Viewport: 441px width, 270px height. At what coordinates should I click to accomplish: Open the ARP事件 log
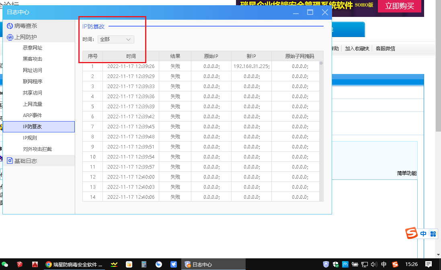point(33,115)
